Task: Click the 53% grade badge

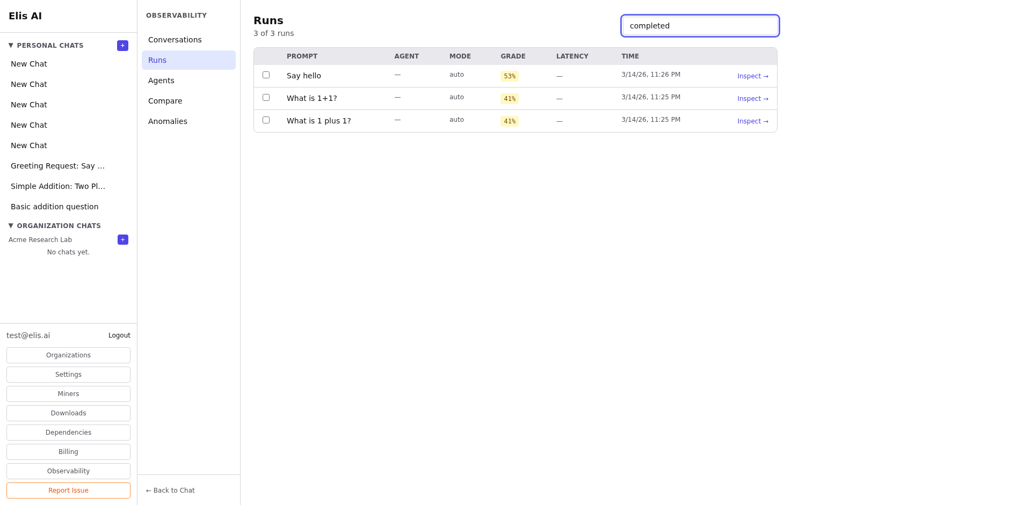Action: [509, 76]
